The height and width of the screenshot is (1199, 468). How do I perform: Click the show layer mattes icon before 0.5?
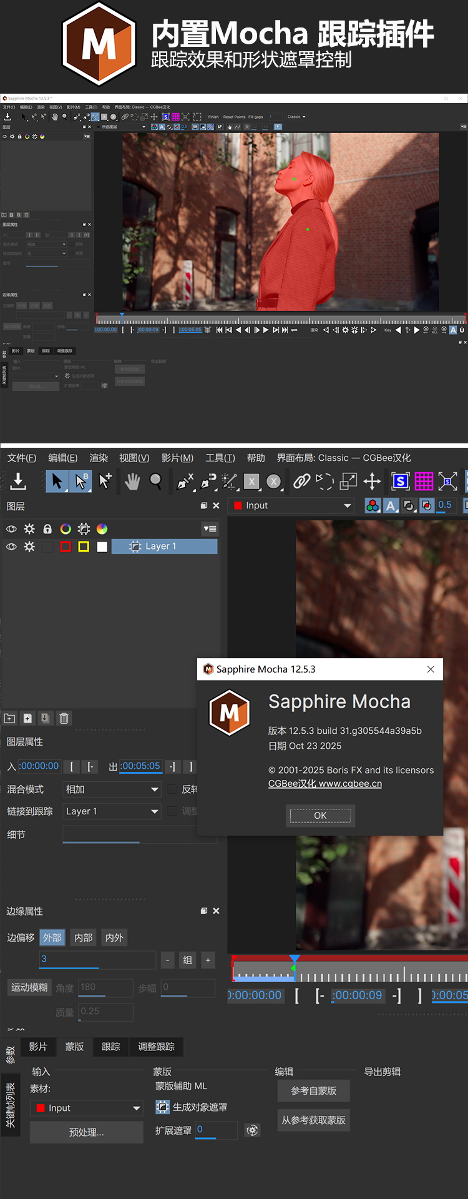click(x=427, y=505)
